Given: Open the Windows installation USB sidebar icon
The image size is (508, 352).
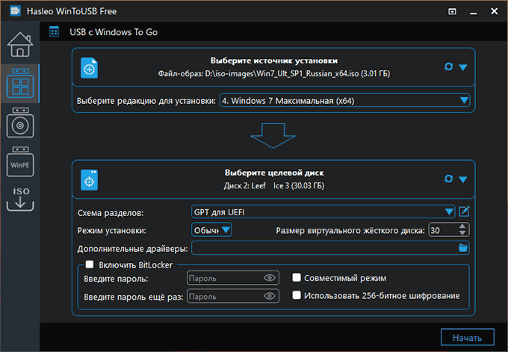Looking at the screenshot, I should point(20,123).
